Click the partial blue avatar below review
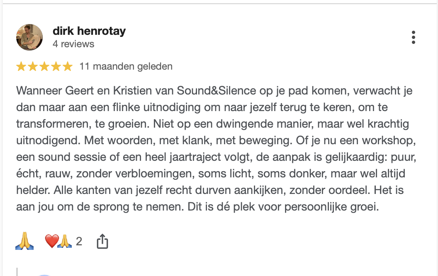Image resolution: width=438 pixels, height=276 pixels. tap(44, 275)
